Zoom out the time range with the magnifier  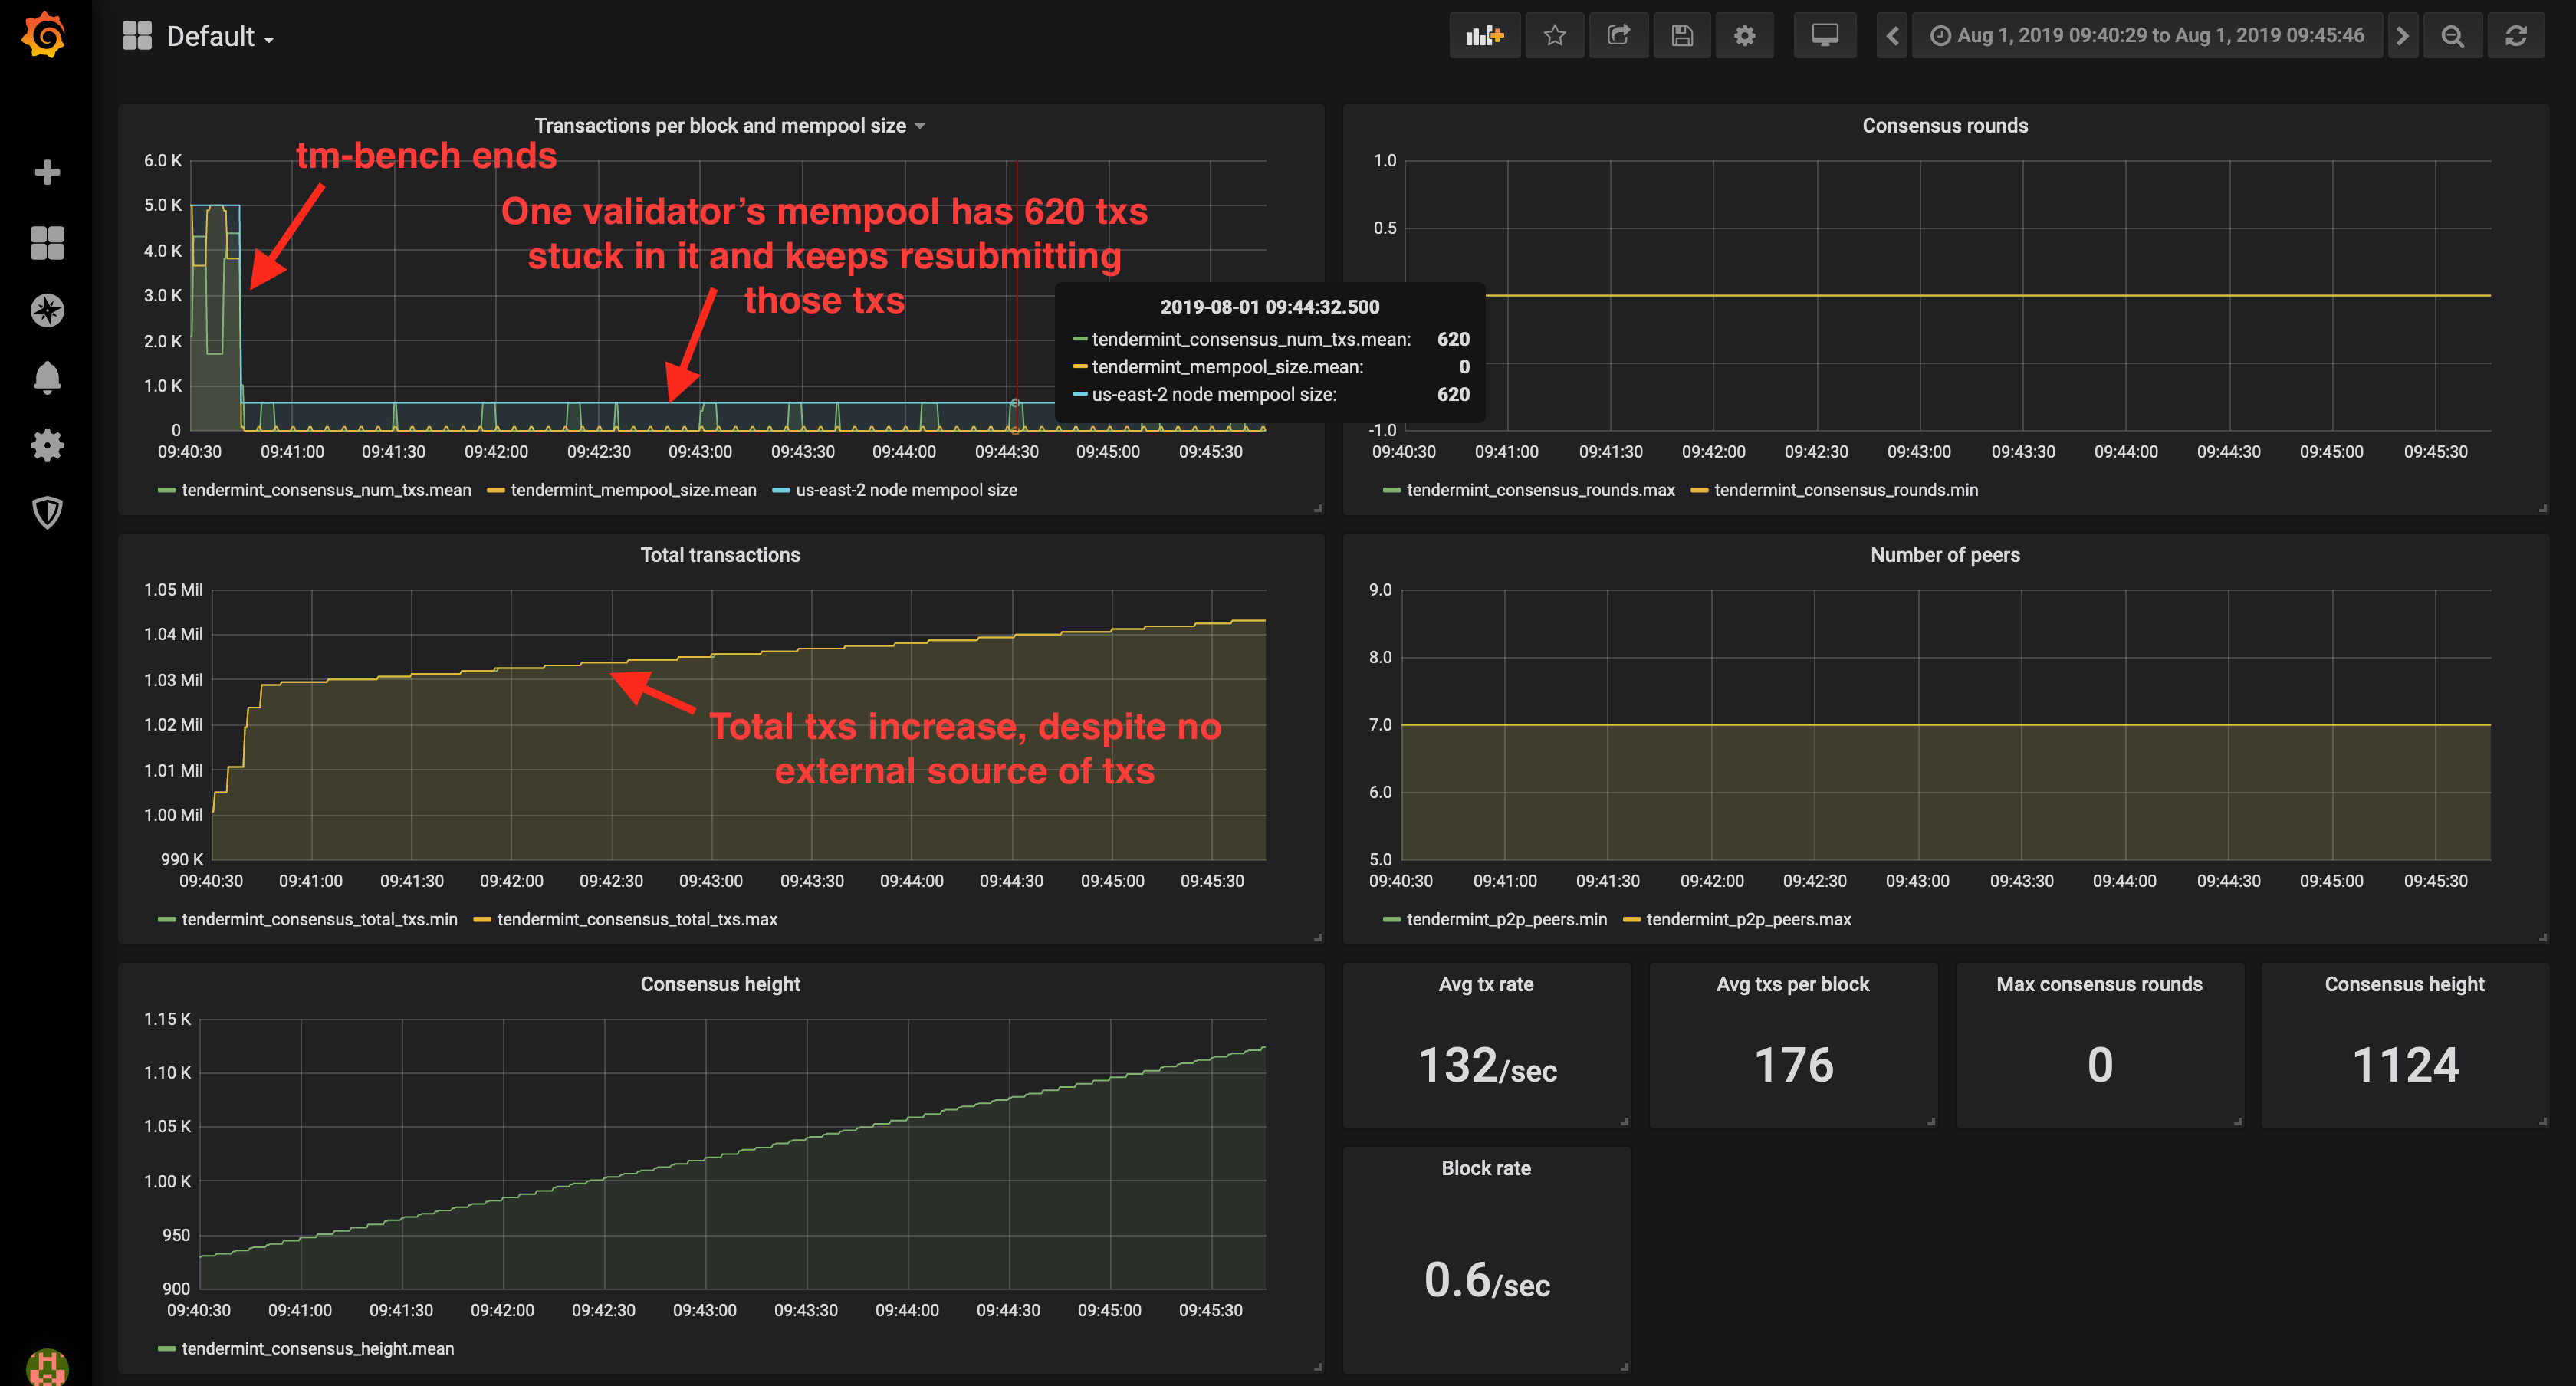[2452, 35]
